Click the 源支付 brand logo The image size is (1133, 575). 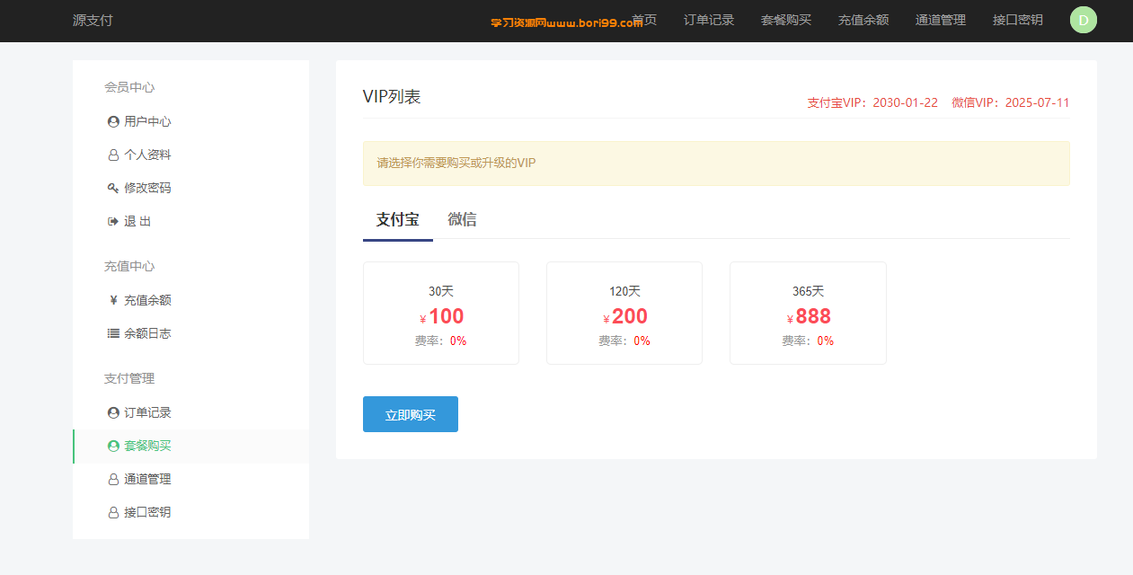pos(93,20)
